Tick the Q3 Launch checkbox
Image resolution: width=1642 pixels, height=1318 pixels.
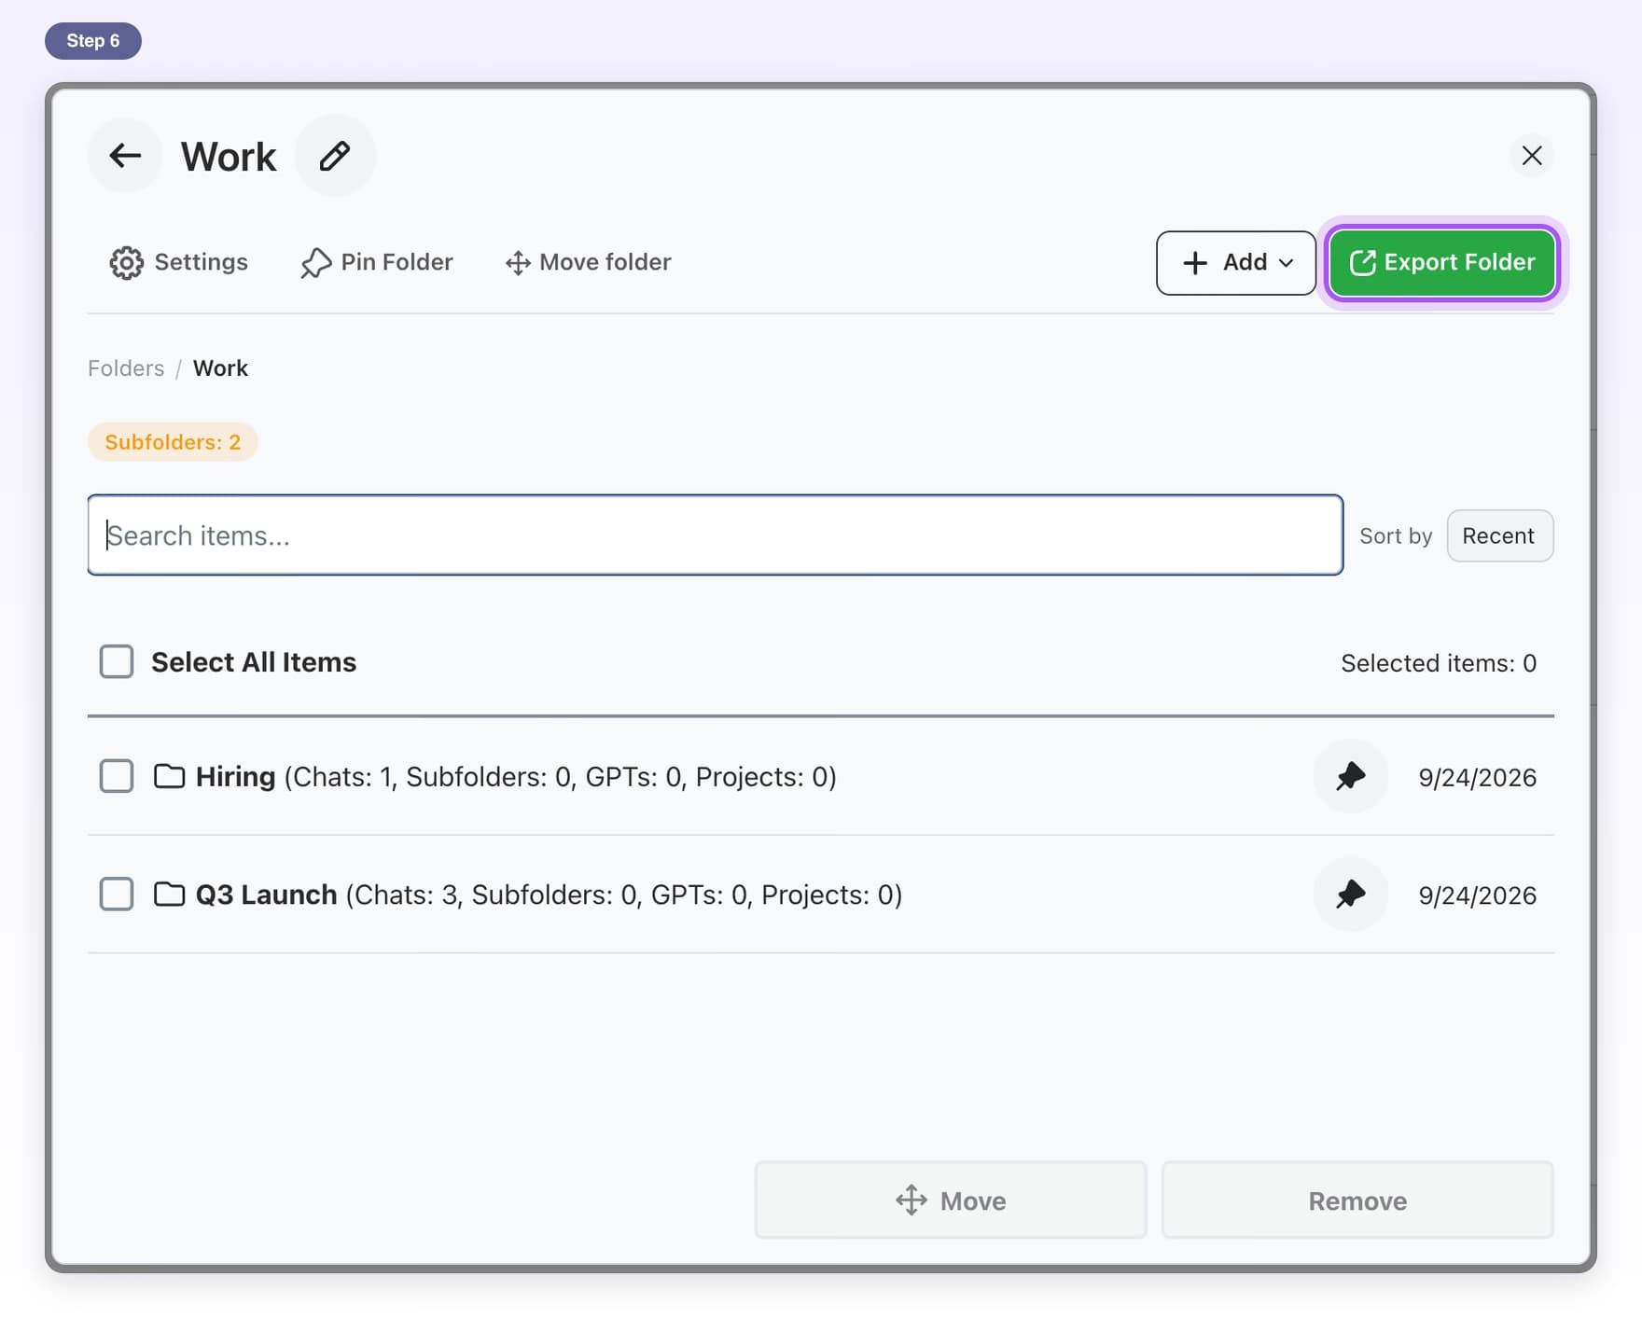(117, 894)
